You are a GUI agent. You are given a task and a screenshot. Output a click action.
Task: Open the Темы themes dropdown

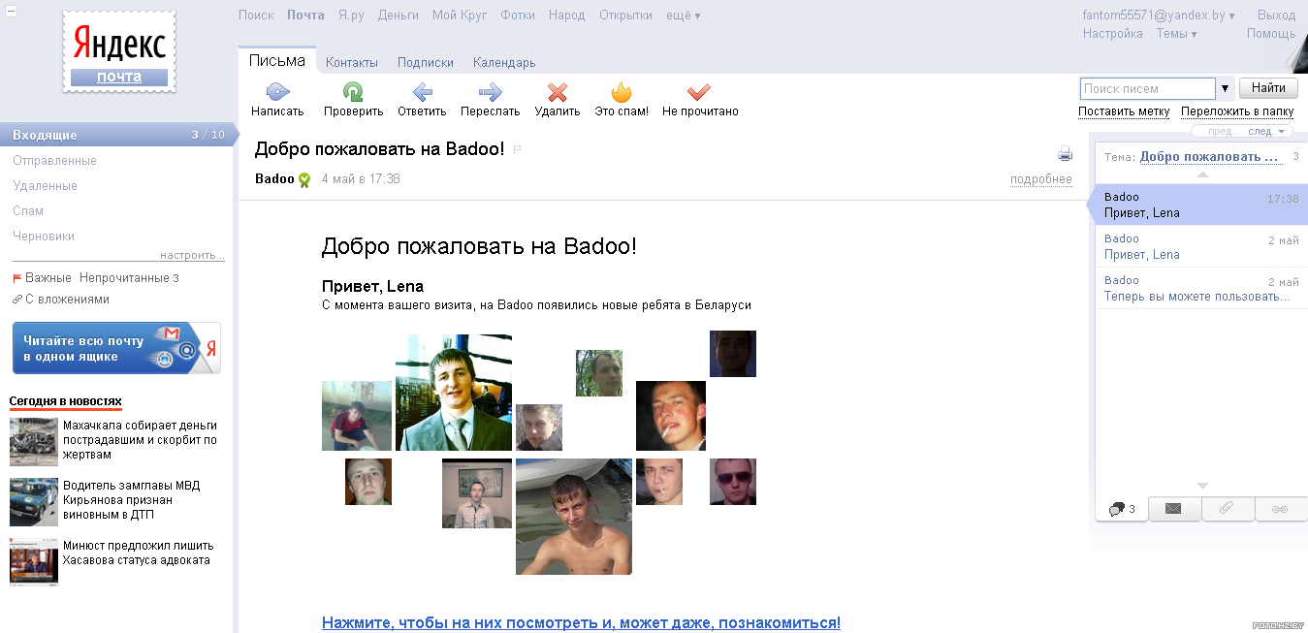1176,34
